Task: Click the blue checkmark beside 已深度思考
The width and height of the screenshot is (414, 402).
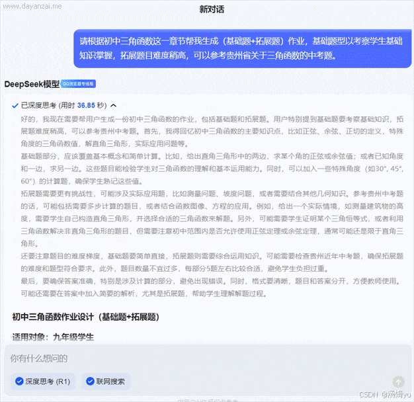Action: pyautogui.click(x=15, y=106)
